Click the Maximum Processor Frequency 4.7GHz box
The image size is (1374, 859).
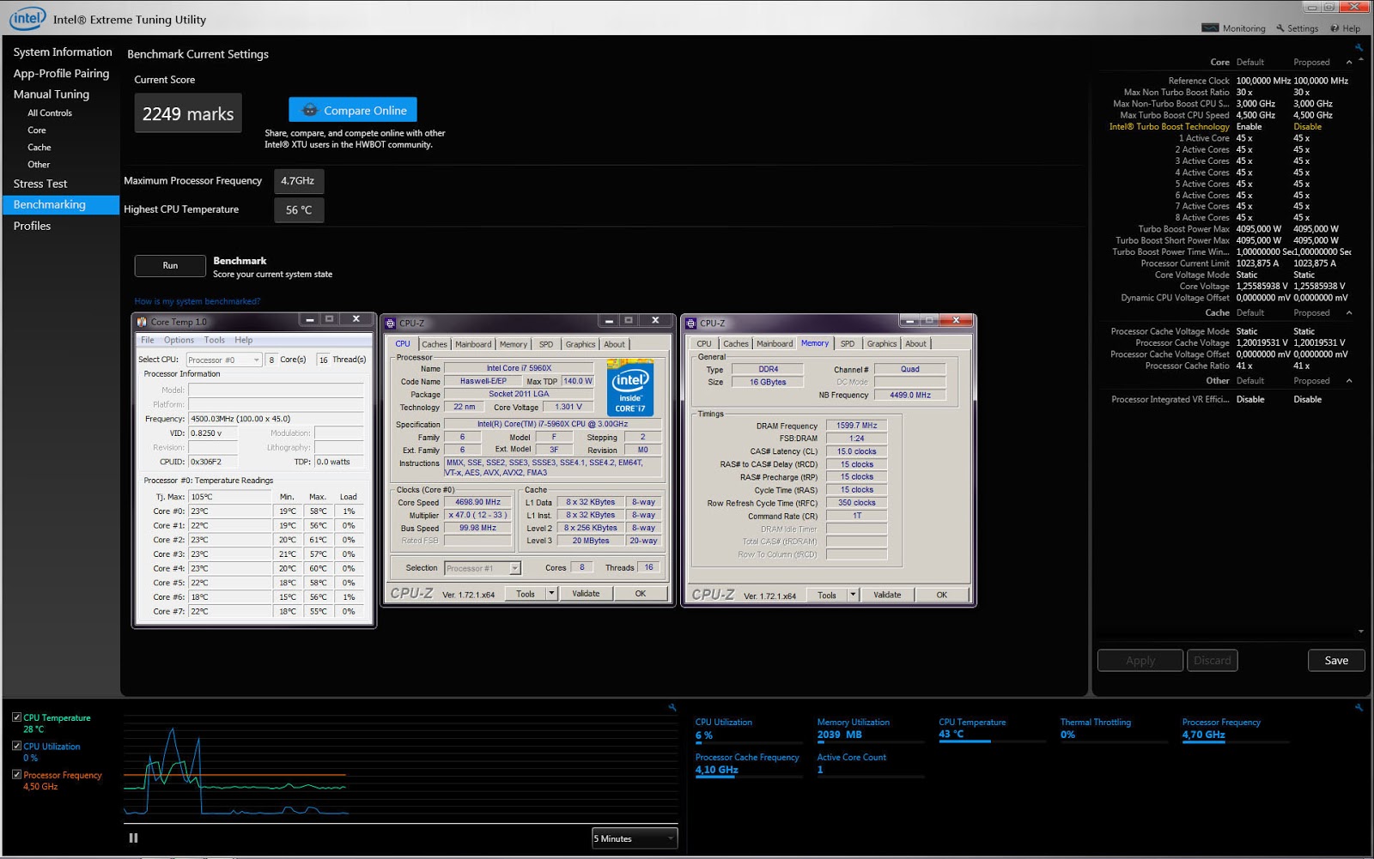tap(299, 181)
